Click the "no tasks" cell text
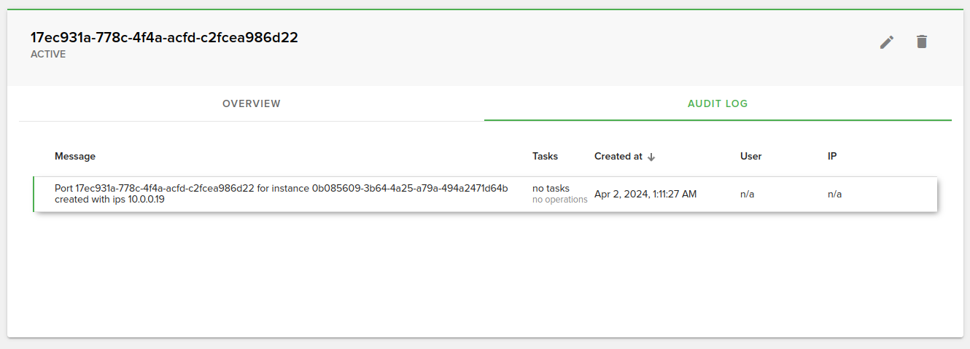 pyautogui.click(x=551, y=189)
